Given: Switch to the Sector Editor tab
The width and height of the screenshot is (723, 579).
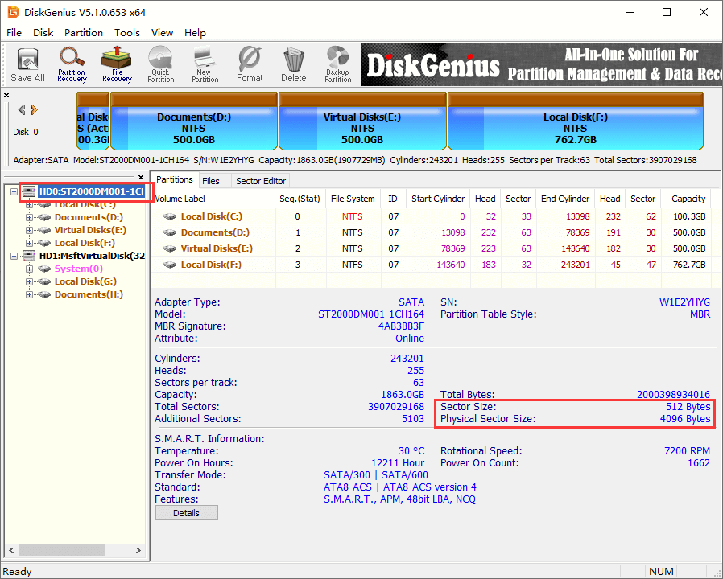Looking at the screenshot, I should point(260,181).
